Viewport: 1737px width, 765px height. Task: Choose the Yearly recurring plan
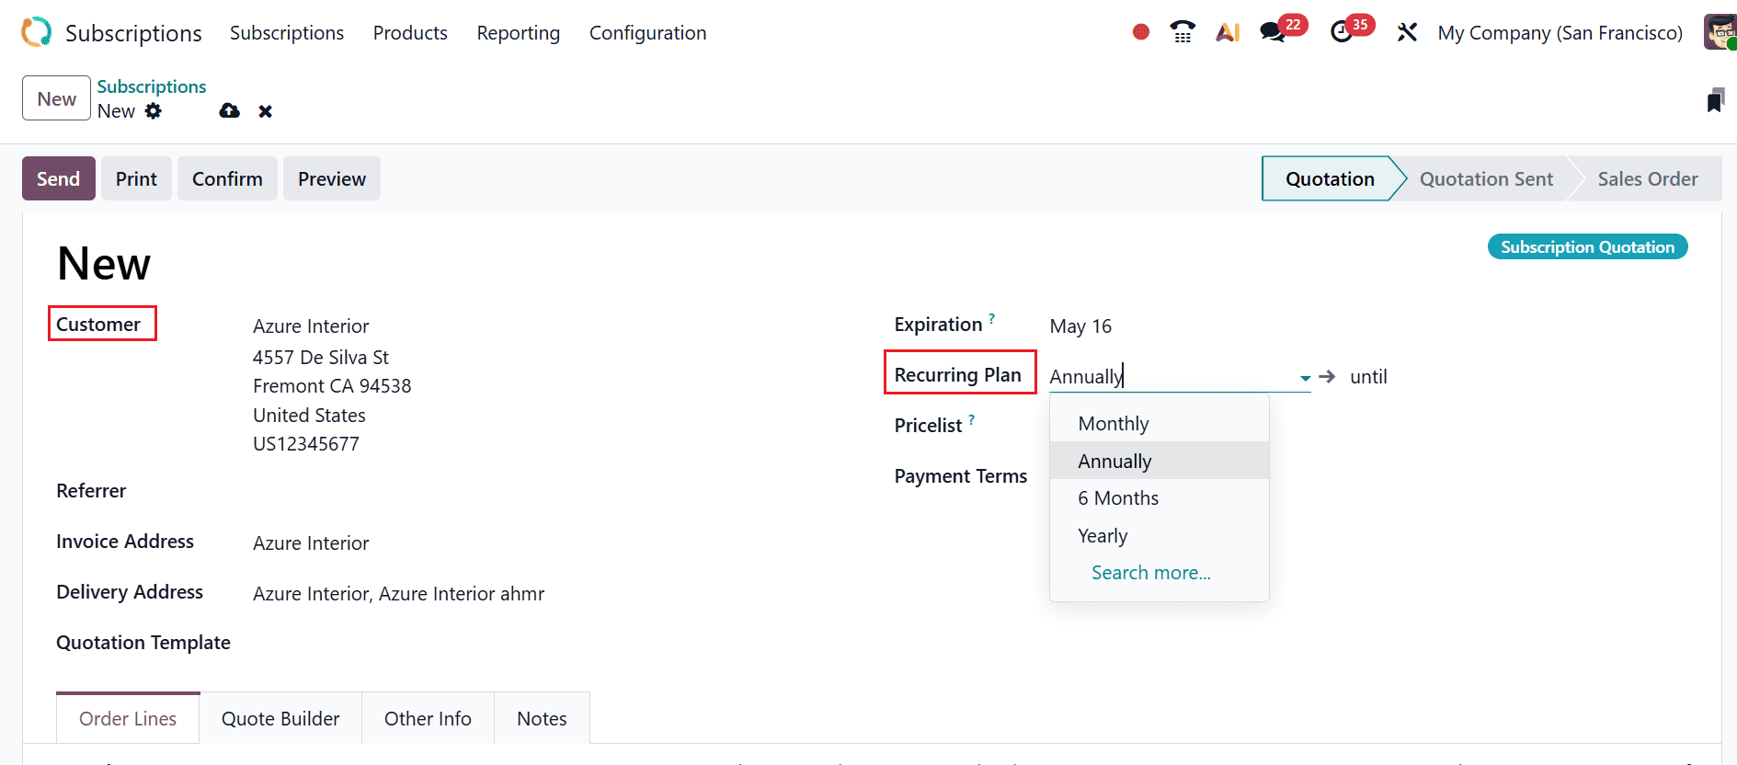click(1160, 535)
